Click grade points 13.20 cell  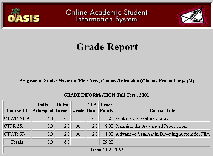click(x=106, y=118)
